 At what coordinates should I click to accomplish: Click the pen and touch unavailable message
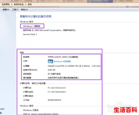point(64,78)
